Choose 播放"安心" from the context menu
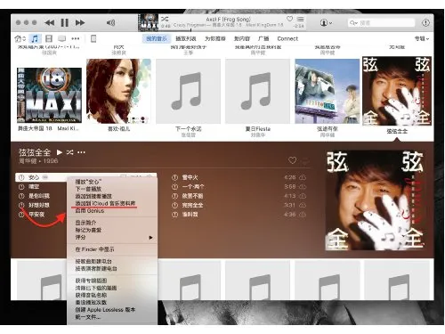This screenshot has height=334, width=445. point(88,182)
